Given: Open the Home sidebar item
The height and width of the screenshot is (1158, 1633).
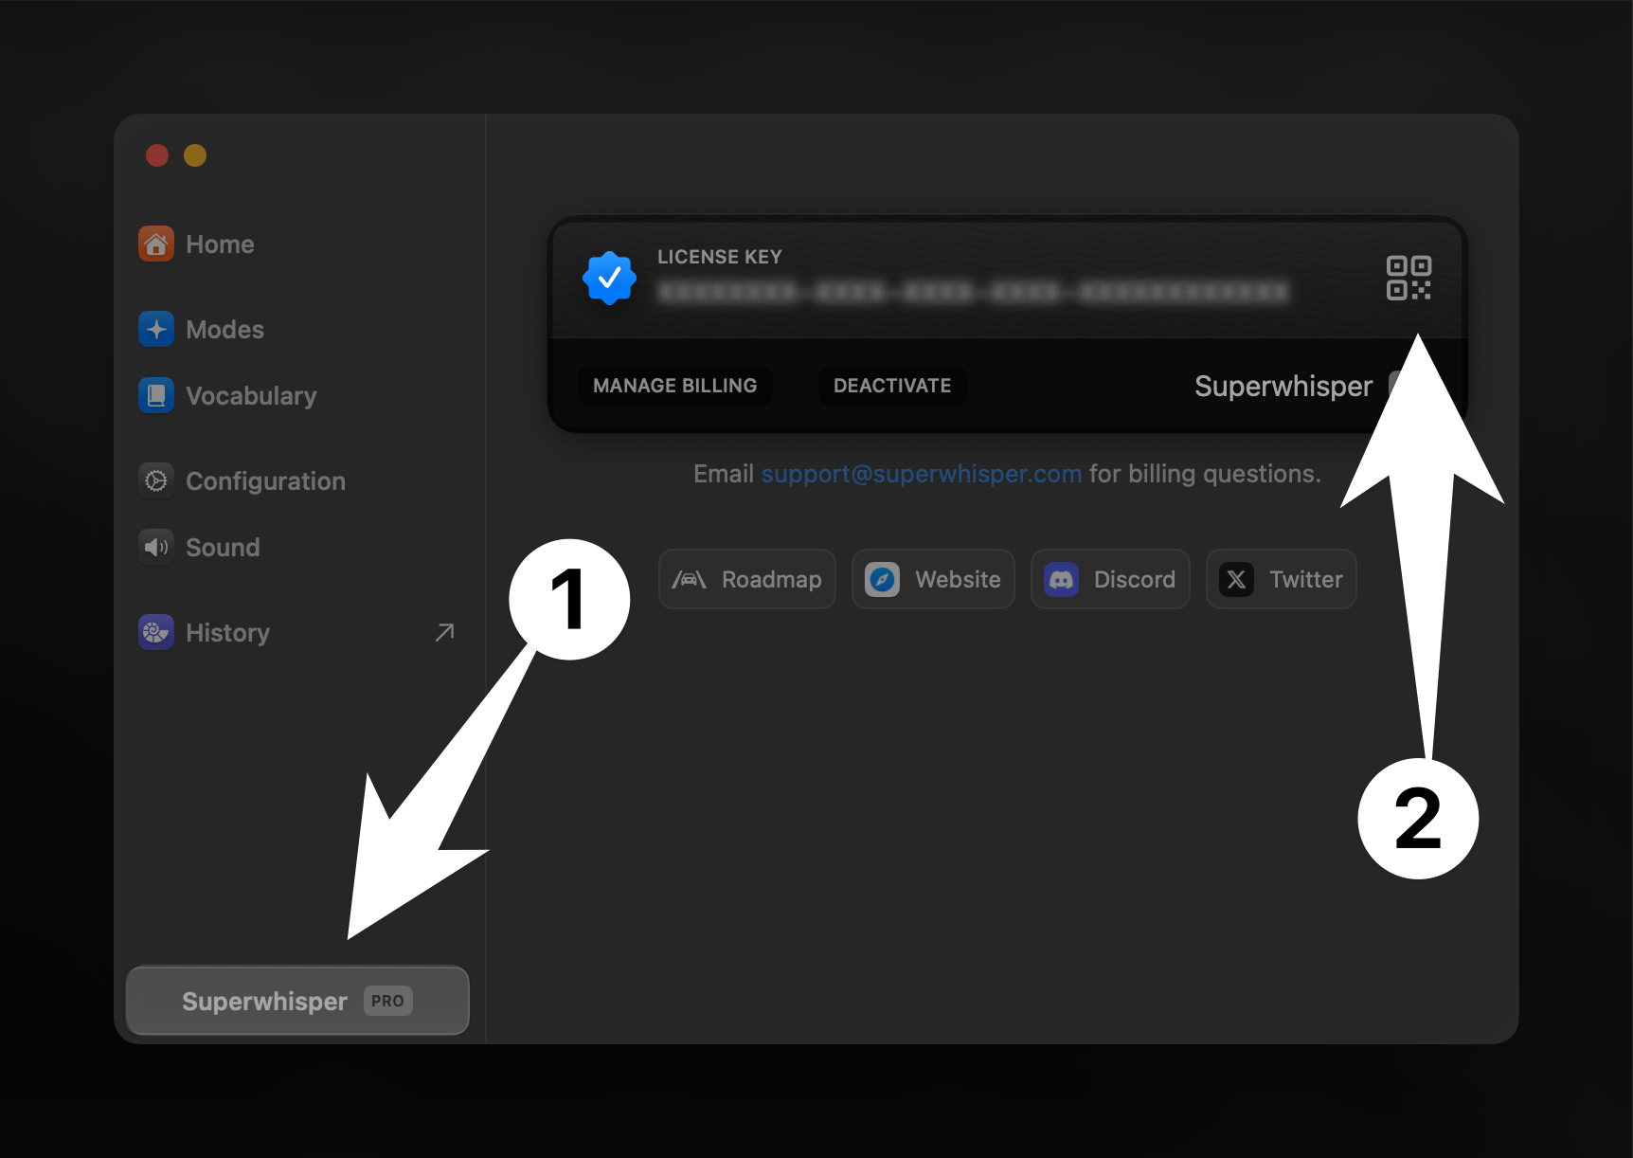Looking at the screenshot, I should [298, 244].
